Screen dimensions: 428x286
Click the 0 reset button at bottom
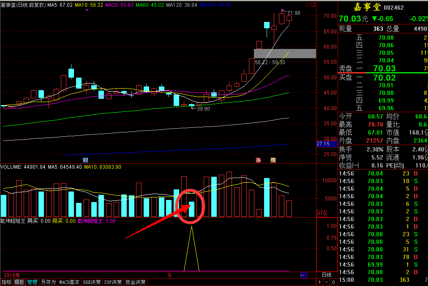pyautogui.click(x=333, y=282)
